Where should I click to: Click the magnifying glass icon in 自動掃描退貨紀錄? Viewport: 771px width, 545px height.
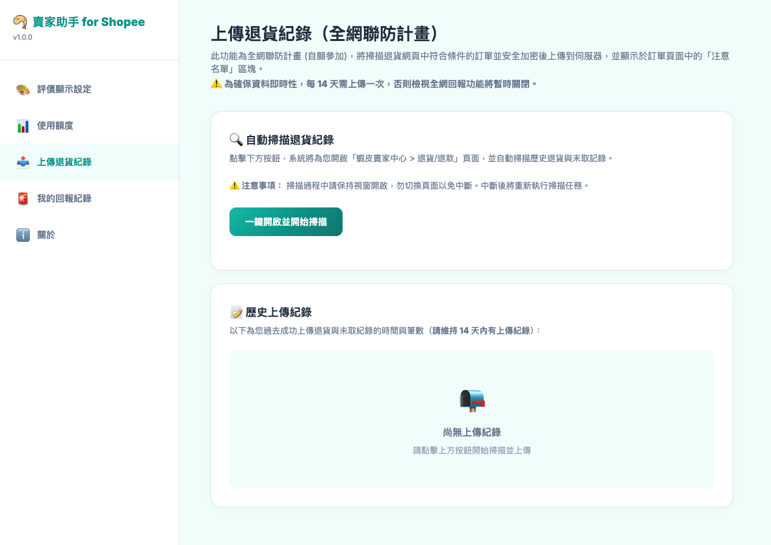pos(235,139)
